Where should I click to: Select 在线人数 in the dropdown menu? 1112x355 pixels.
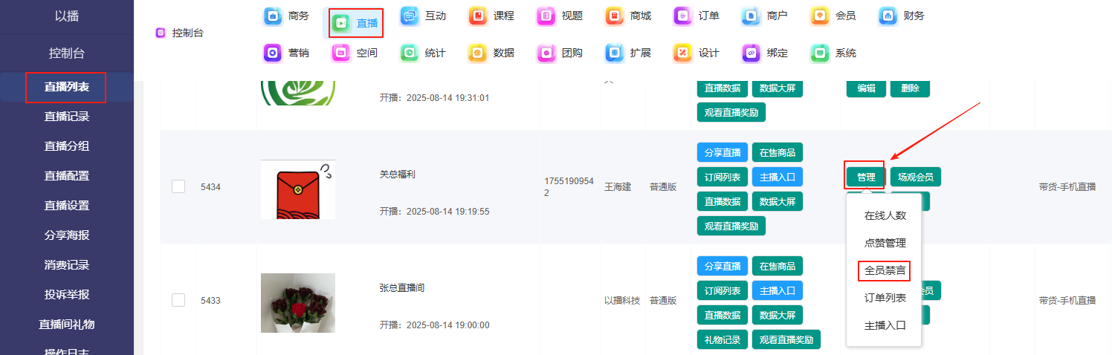885,216
